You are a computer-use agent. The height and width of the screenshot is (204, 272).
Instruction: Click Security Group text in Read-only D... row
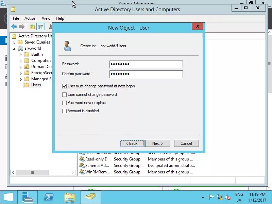click(129, 159)
